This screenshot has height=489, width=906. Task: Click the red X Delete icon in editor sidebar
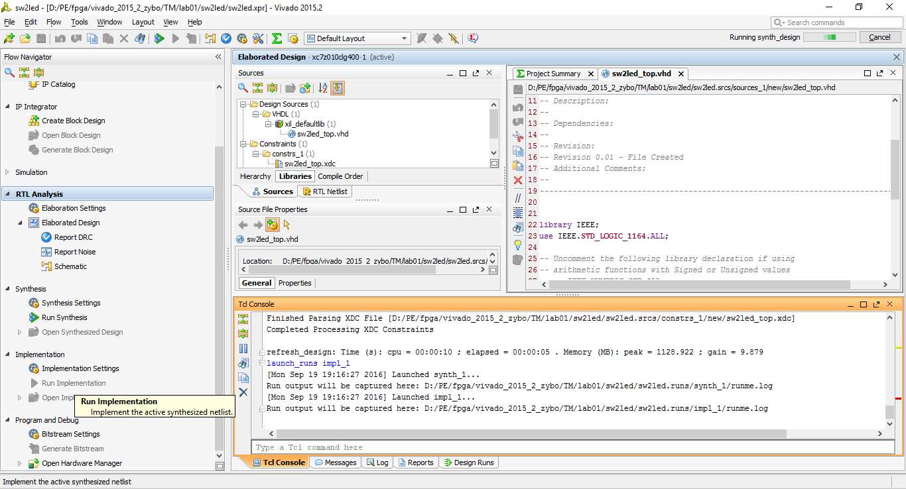518,180
